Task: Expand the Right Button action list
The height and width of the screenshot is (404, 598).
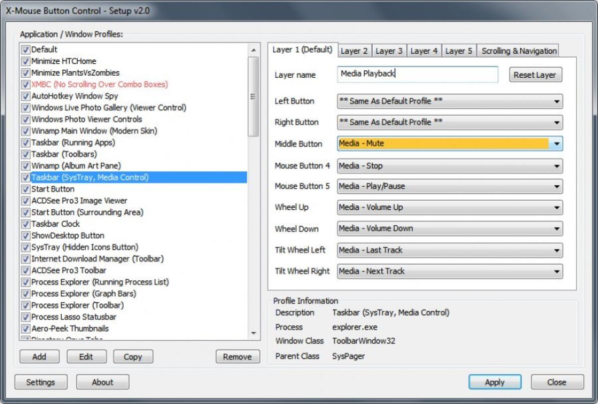Action: (557, 122)
